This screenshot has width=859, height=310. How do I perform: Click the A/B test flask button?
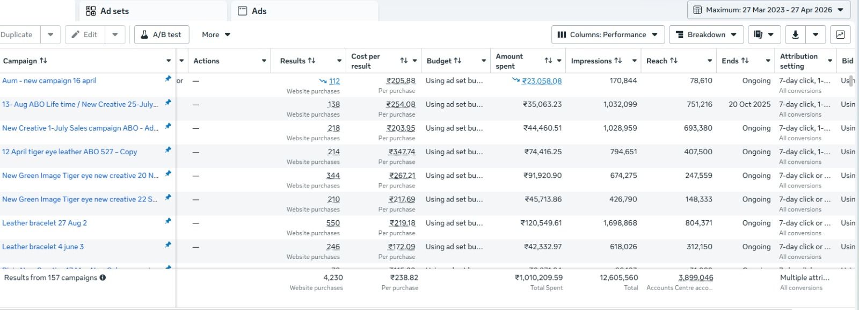click(162, 34)
